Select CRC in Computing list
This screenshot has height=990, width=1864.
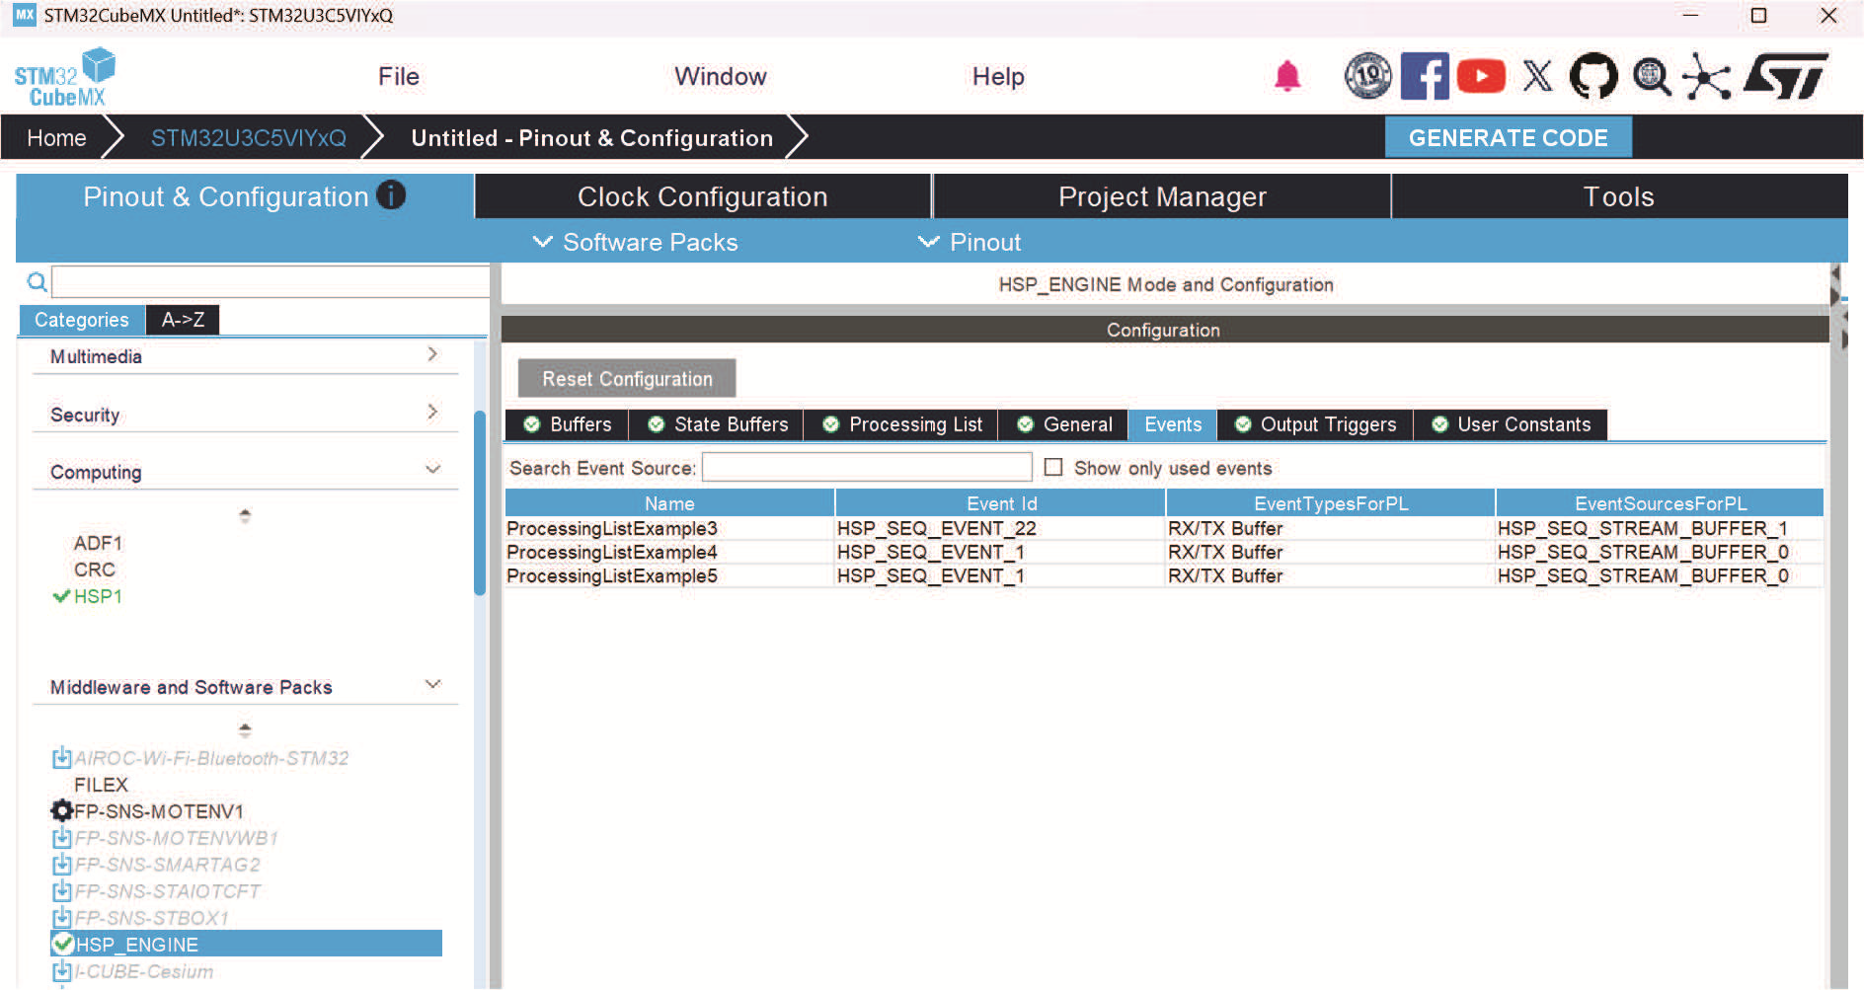95,570
